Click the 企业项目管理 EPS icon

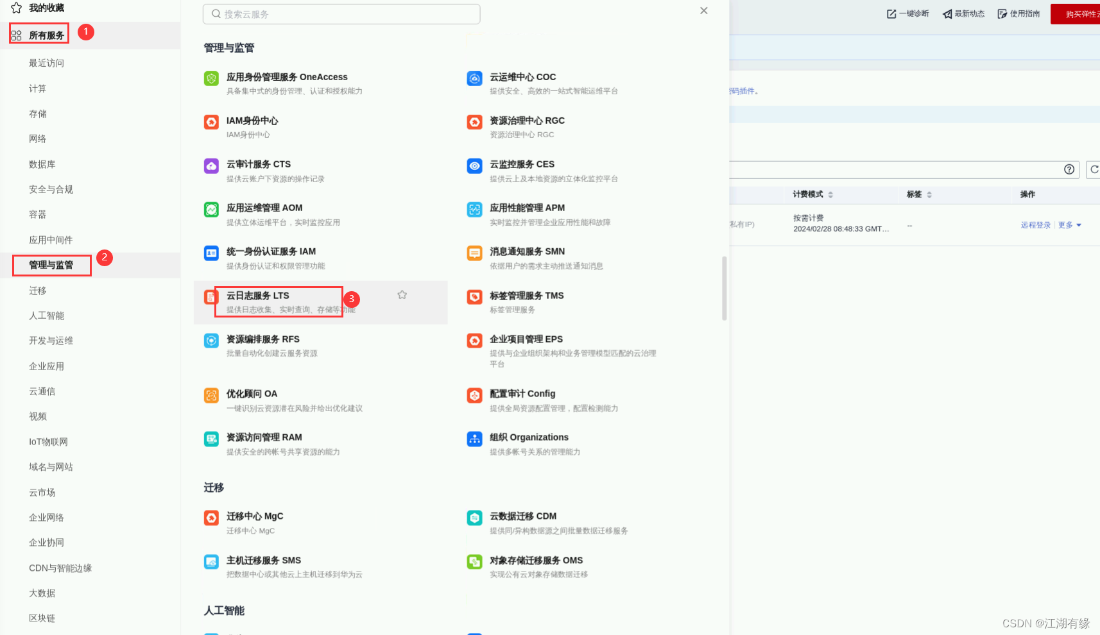tap(474, 341)
